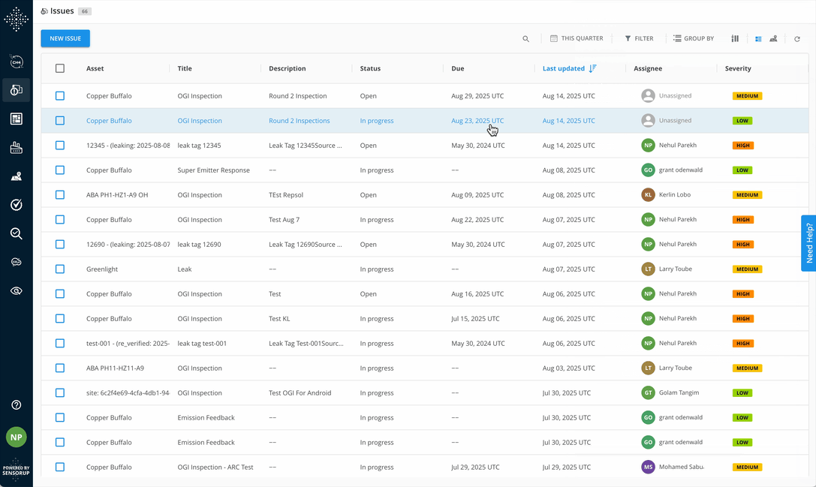Check the Test Aug 7 row checkbox
816x487 pixels.
pyautogui.click(x=60, y=220)
